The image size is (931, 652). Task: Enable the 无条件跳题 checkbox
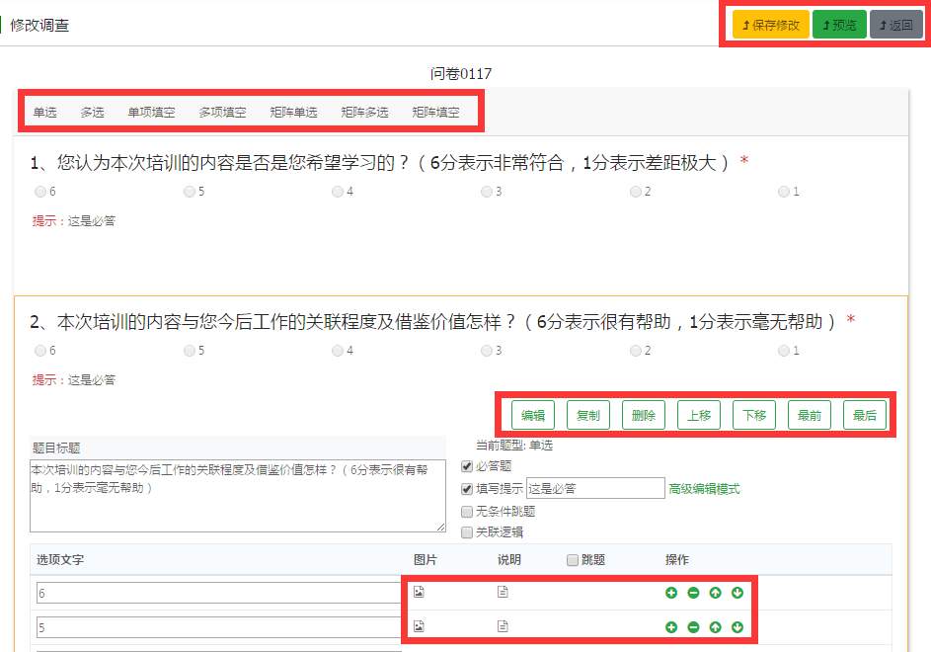(x=467, y=511)
